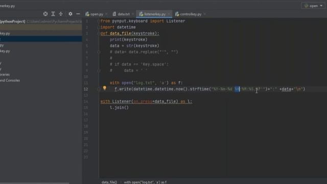Click the yellow lightbulb intention icon
The image size is (327, 184).
pos(104,88)
